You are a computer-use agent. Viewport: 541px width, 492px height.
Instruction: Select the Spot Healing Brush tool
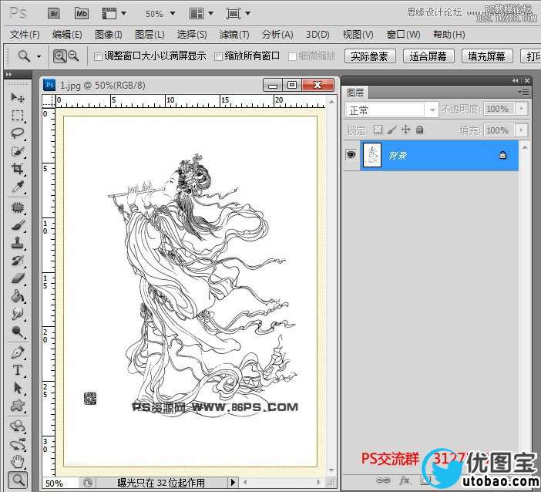click(x=17, y=207)
